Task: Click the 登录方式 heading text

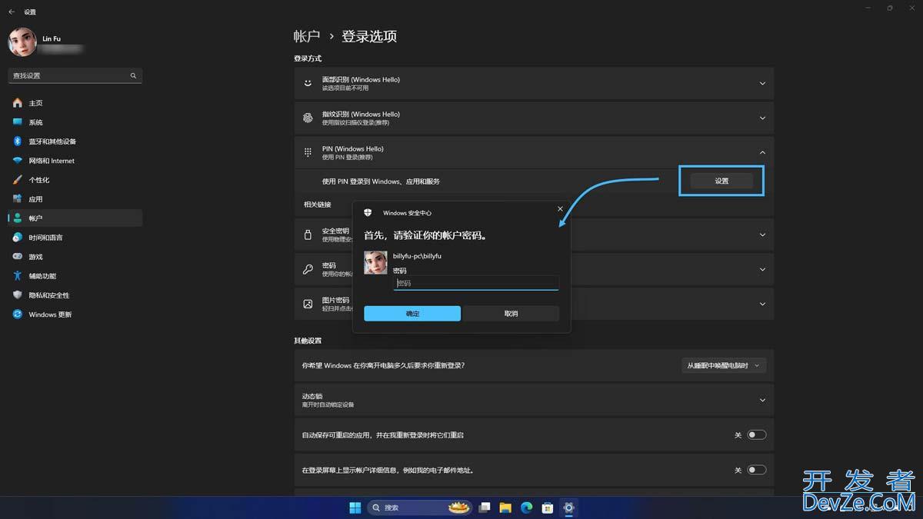Action: tap(308, 58)
